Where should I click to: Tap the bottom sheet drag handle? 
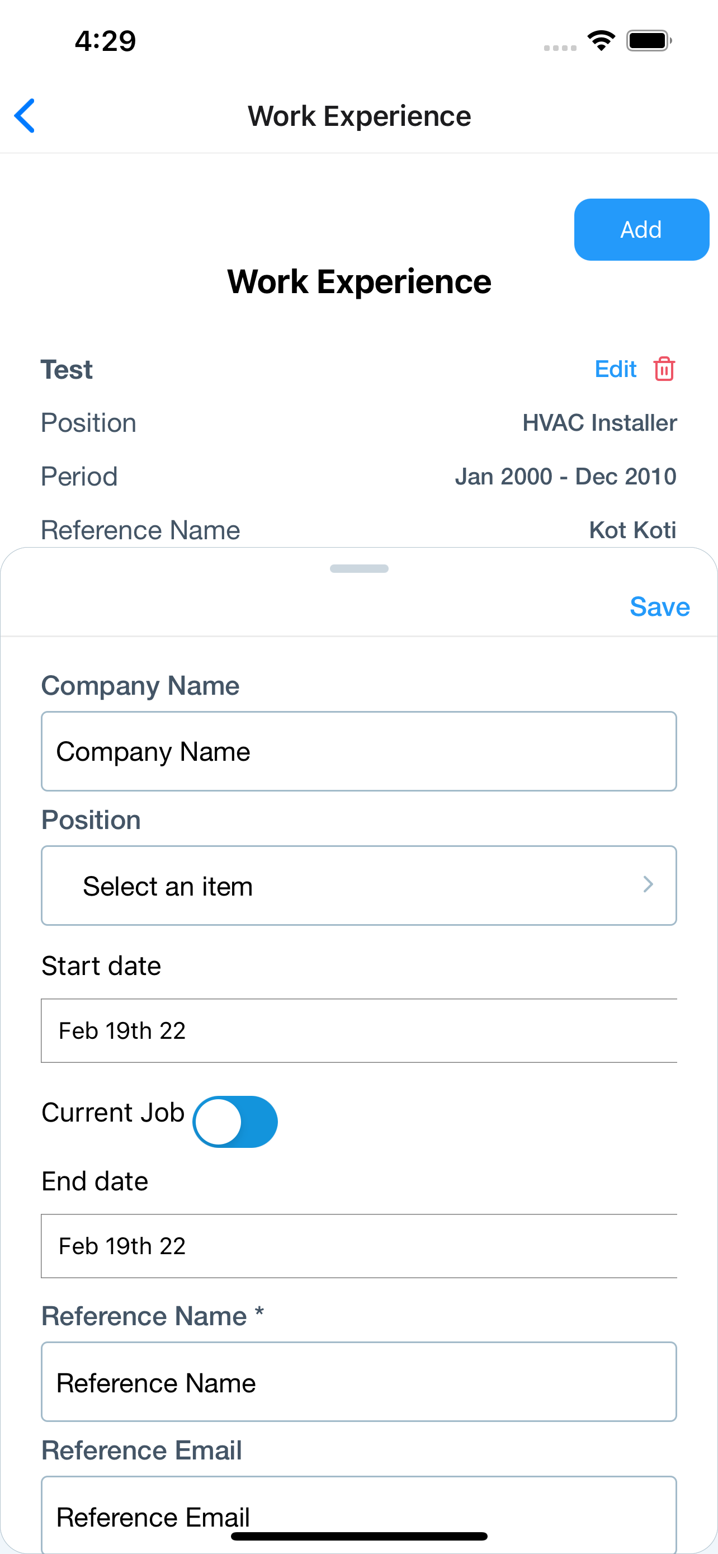tap(360, 568)
